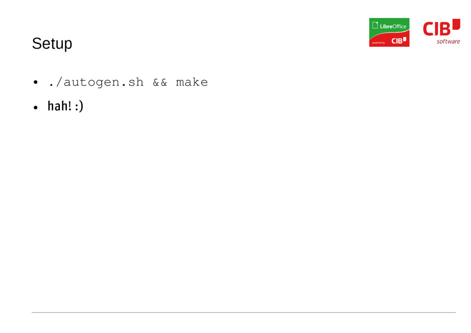The height and width of the screenshot is (333, 471).
Task: Select the second bullet point marker
Action: coord(36,107)
